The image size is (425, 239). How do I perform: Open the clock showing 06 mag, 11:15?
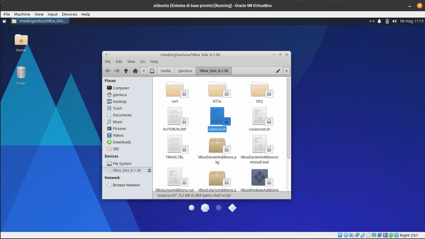coord(412,21)
